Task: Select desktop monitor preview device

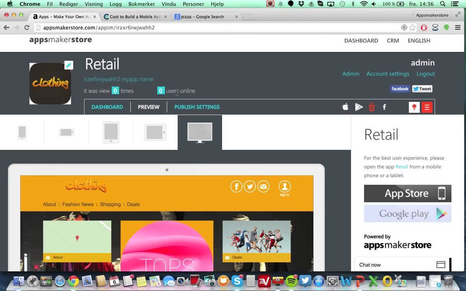Action: coord(200,133)
